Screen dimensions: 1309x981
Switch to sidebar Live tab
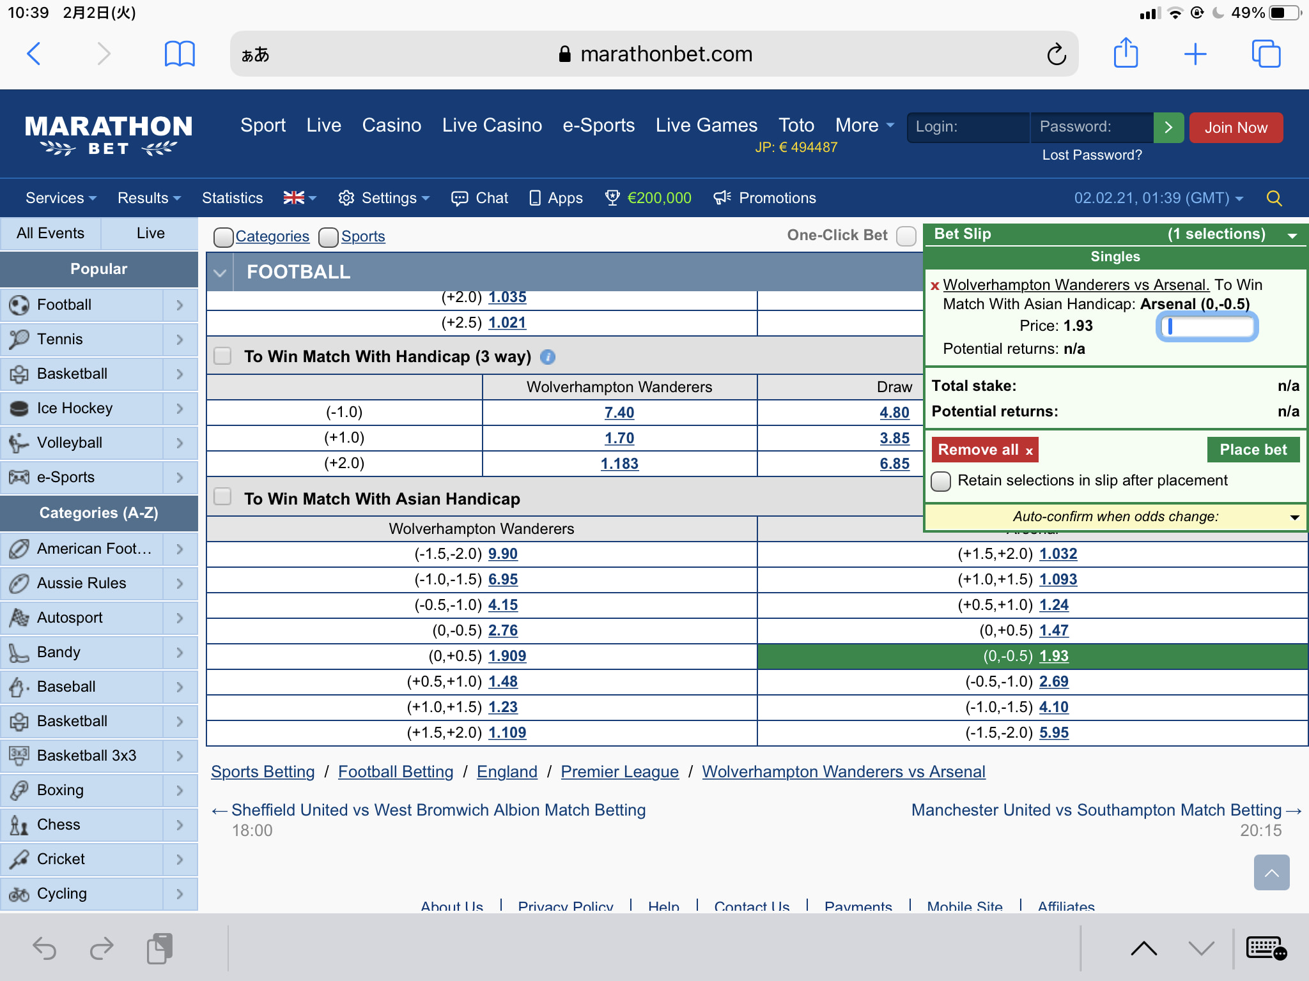click(150, 234)
